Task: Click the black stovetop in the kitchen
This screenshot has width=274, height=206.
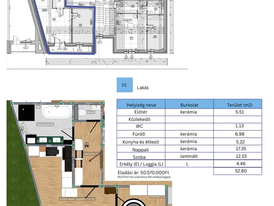Action: pos(53,151)
